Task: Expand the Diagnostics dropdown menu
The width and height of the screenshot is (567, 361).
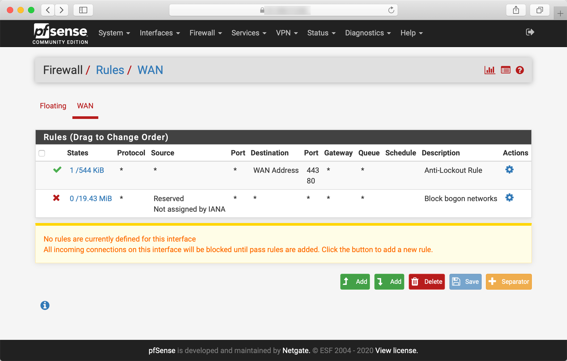Action: click(368, 33)
